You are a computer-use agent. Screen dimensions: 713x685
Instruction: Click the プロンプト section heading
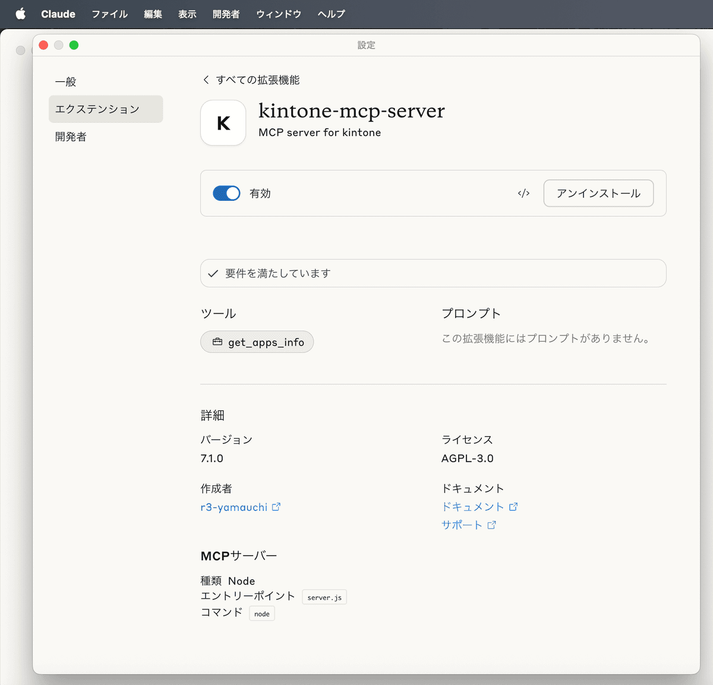pos(471,313)
